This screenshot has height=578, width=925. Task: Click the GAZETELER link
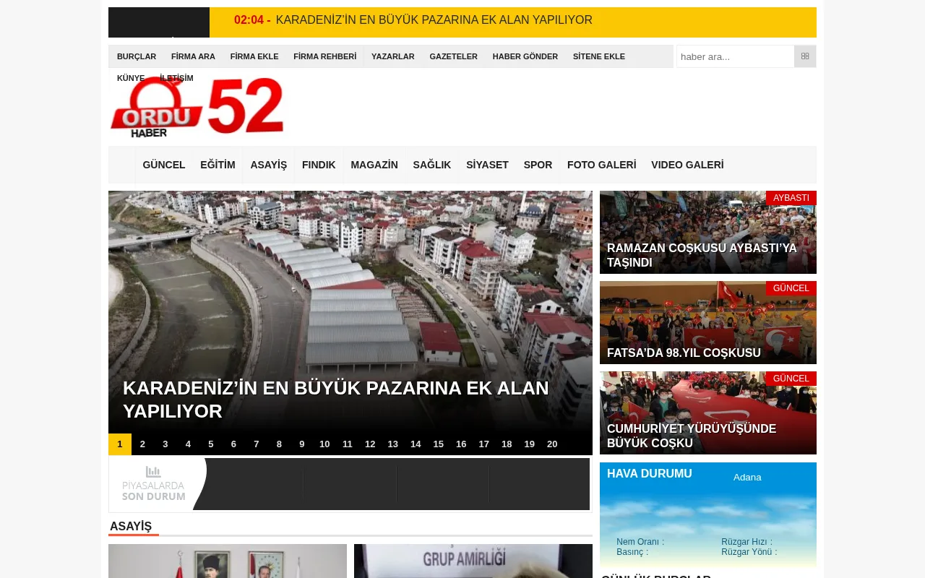click(x=453, y=56)
